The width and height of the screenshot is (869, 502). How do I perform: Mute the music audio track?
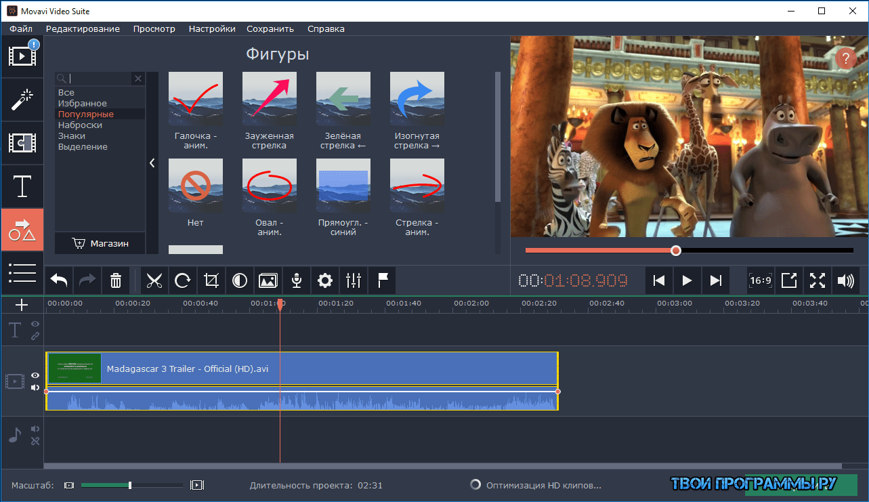pyautogui.click(x=35, y=429)
